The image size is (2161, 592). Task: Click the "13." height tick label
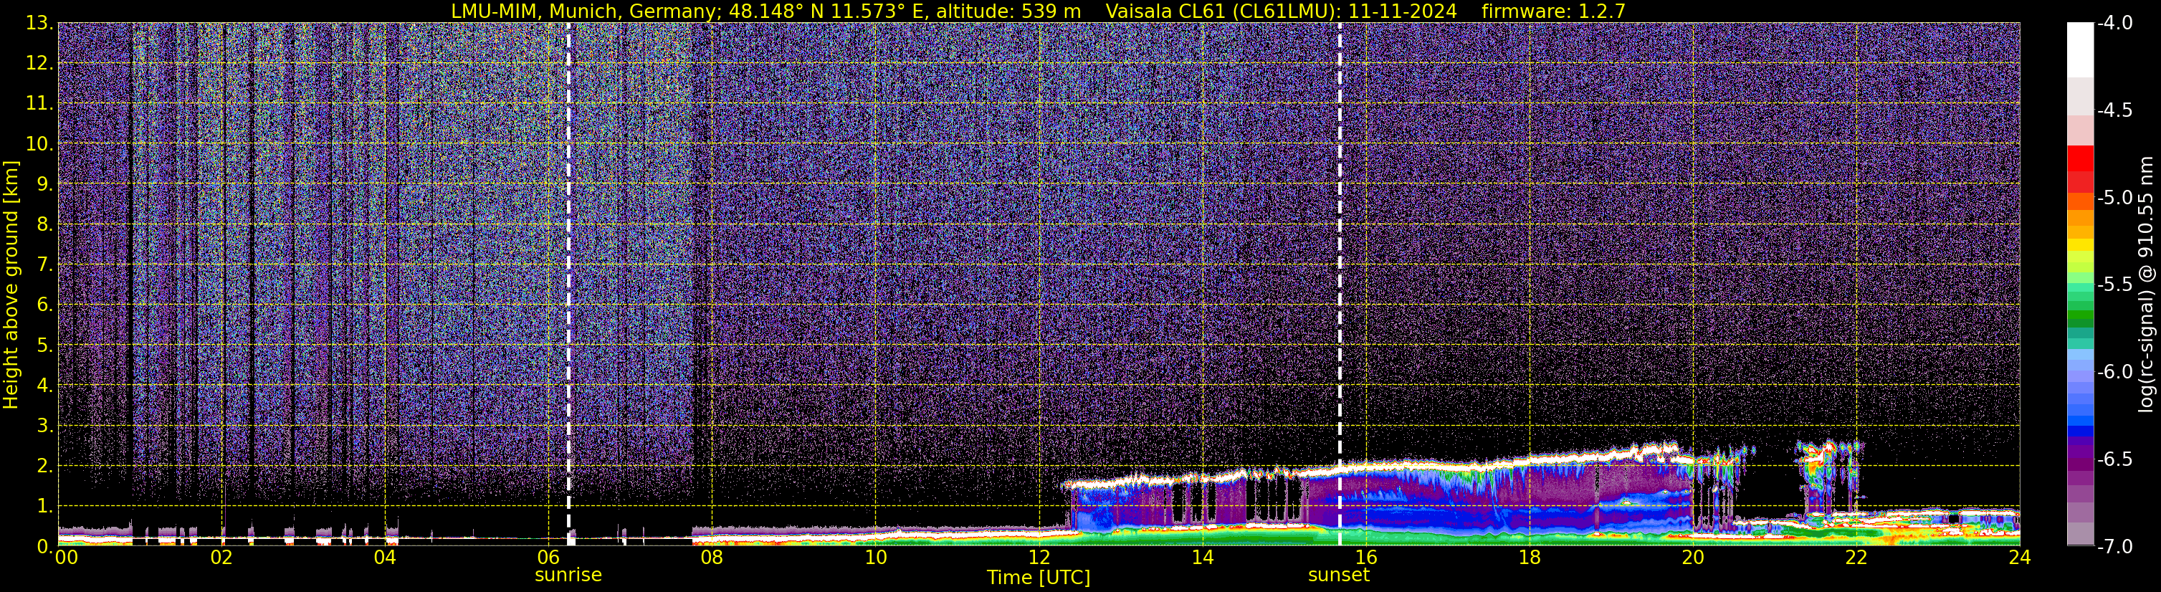pyautogui.click(x=39, y=24)
